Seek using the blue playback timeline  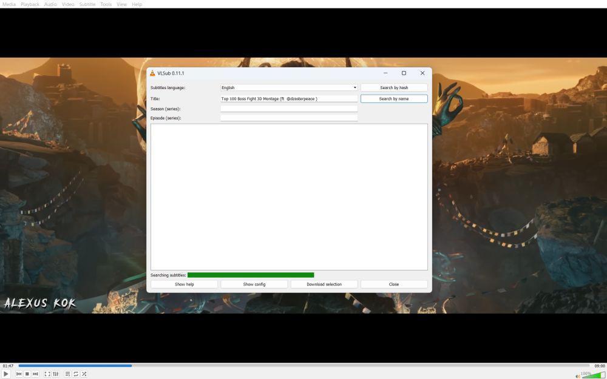point(304,366)
